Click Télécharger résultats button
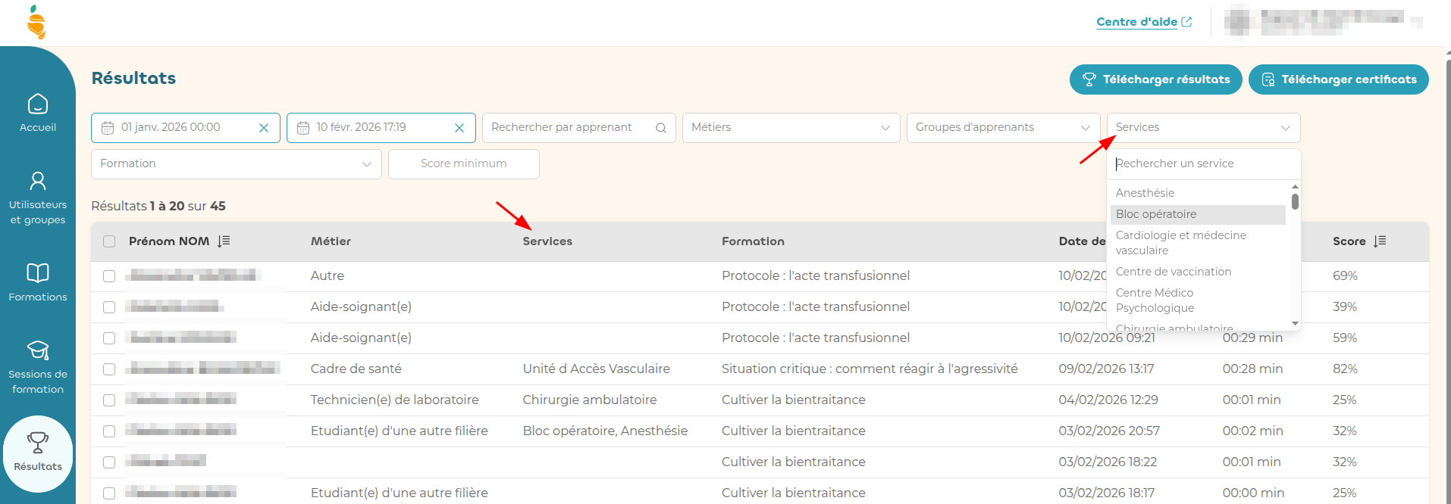 pyautogui.click(x=1155, y=79)
